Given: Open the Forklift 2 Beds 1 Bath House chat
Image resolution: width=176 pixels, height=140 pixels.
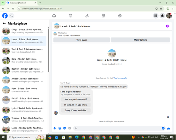Looking at the screenshot, I should (x=24, y=100).
